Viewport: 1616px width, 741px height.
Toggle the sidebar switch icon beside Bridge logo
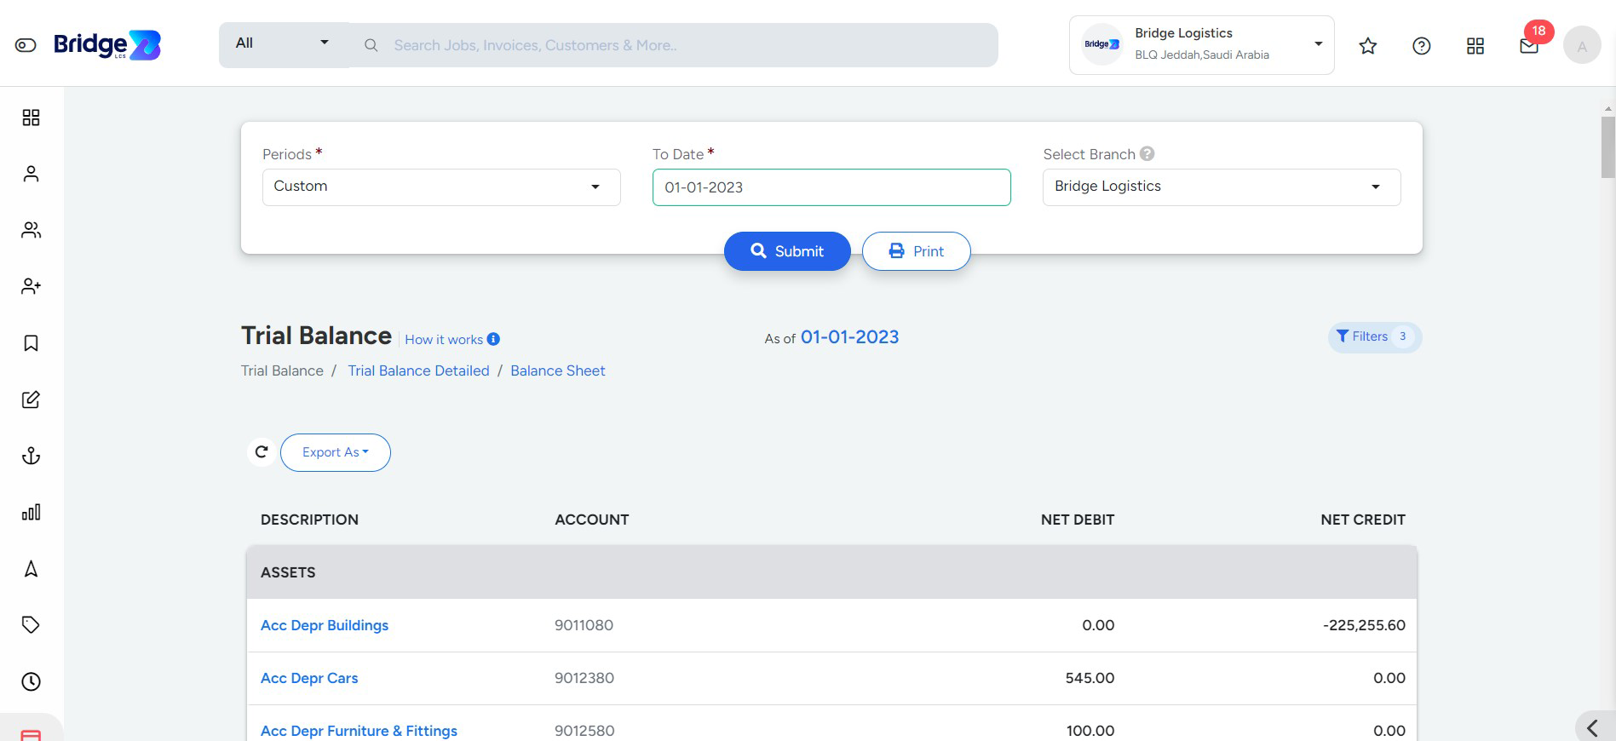26,45
